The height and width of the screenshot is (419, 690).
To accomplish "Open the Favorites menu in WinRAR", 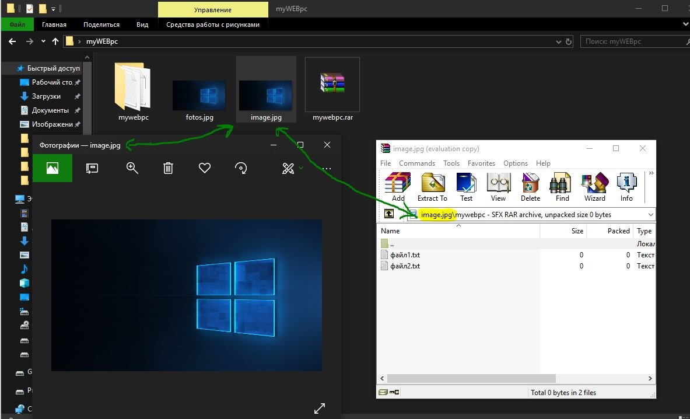I will coord(481,163).
